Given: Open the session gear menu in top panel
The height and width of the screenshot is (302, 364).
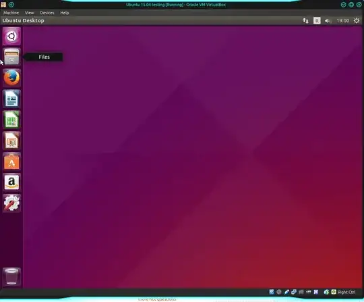Looking at the screenshot, I should point(357,21).
